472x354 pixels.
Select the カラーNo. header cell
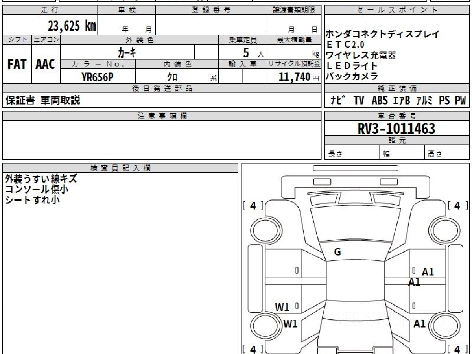(98, 64)
